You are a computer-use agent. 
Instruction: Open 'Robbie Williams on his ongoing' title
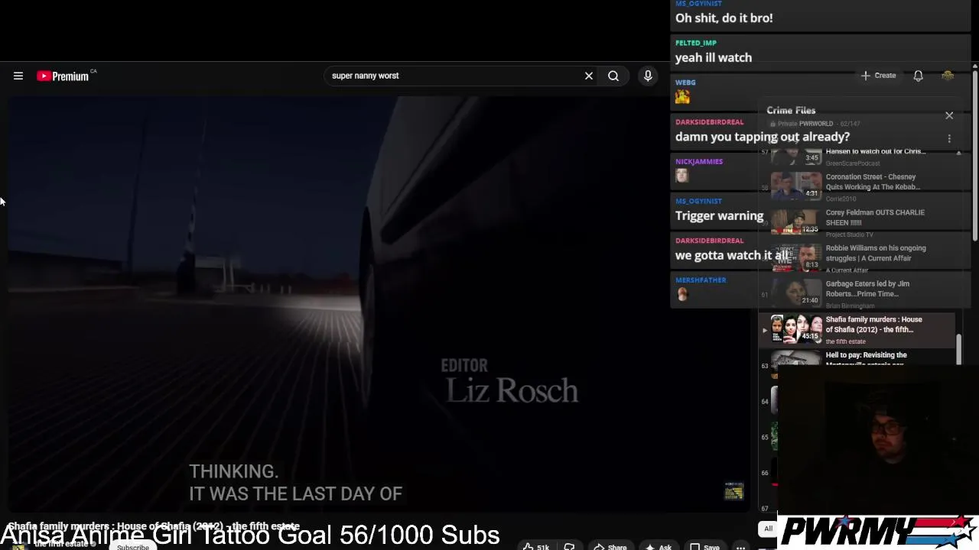click(x=876, y=253)
